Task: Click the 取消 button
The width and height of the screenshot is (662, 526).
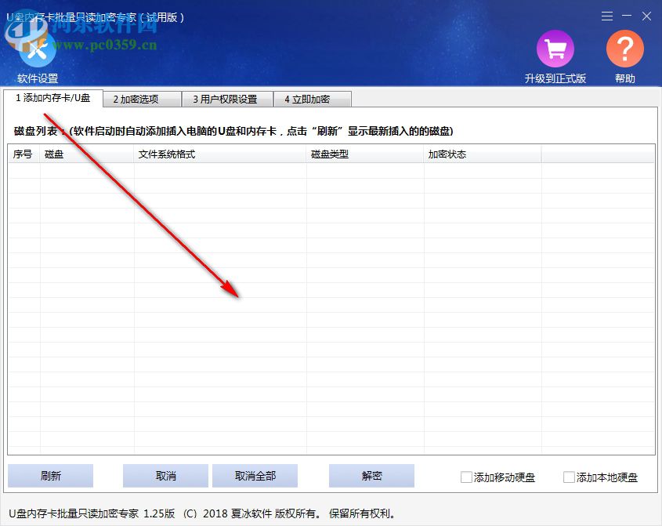Action: click(165, 475)
